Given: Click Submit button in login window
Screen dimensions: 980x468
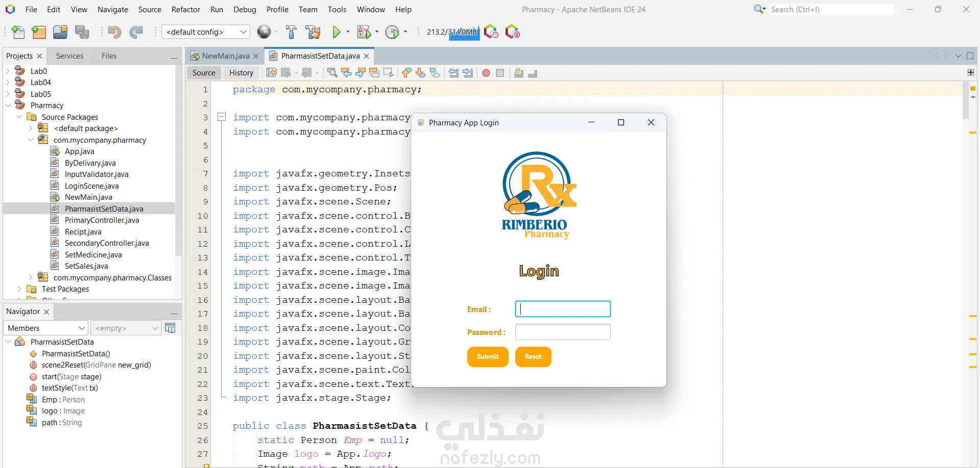Looking at the screenshot, I should tap(488, 356).
